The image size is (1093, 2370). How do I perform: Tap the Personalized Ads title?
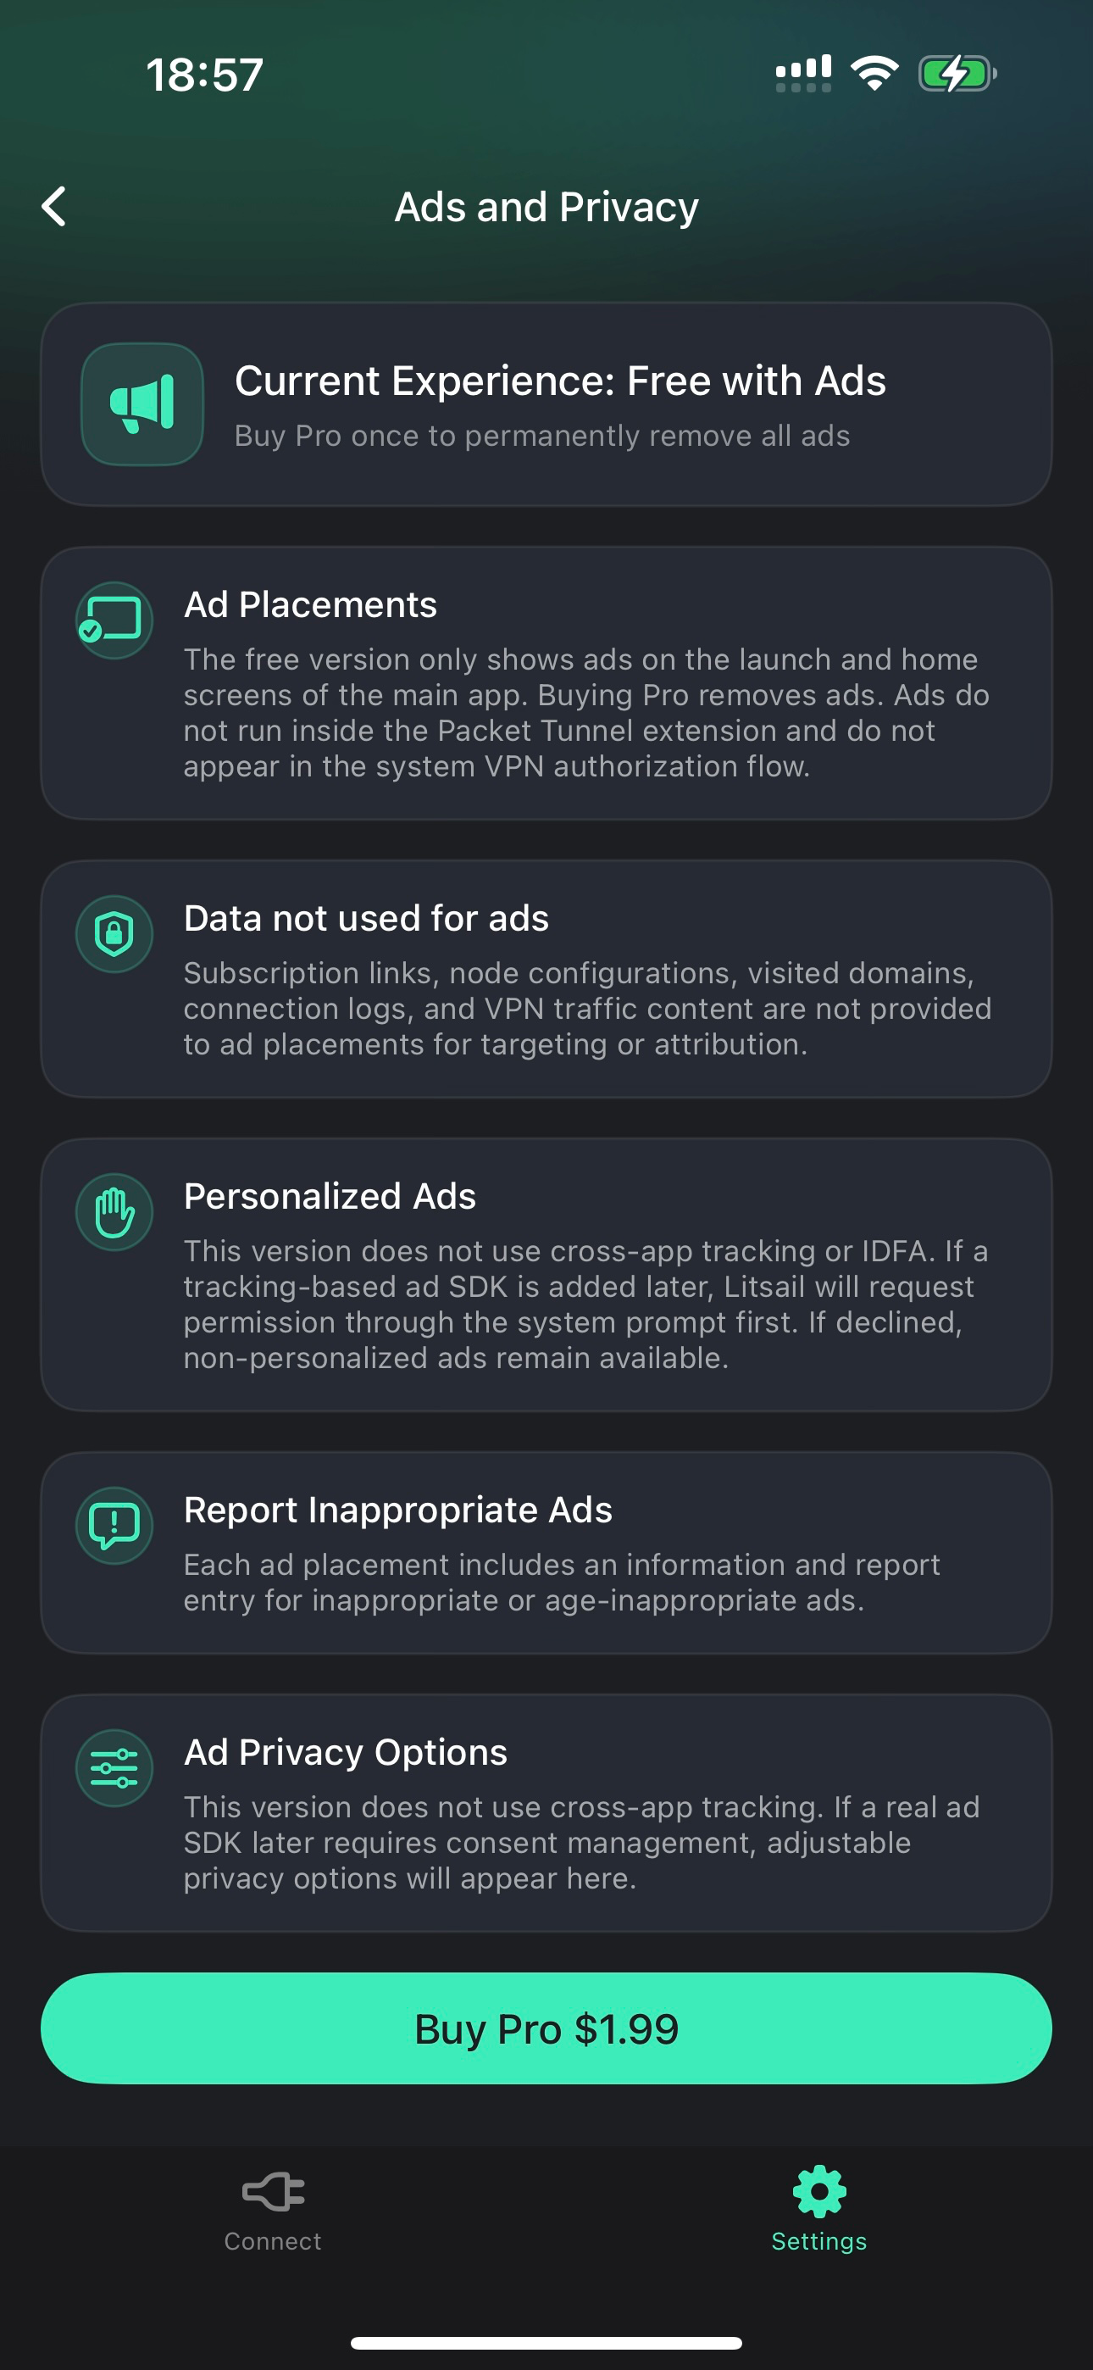tap(330, 1196)
